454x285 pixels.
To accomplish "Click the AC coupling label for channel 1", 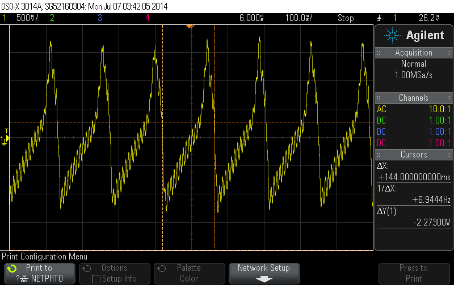I will click(381, 109).
